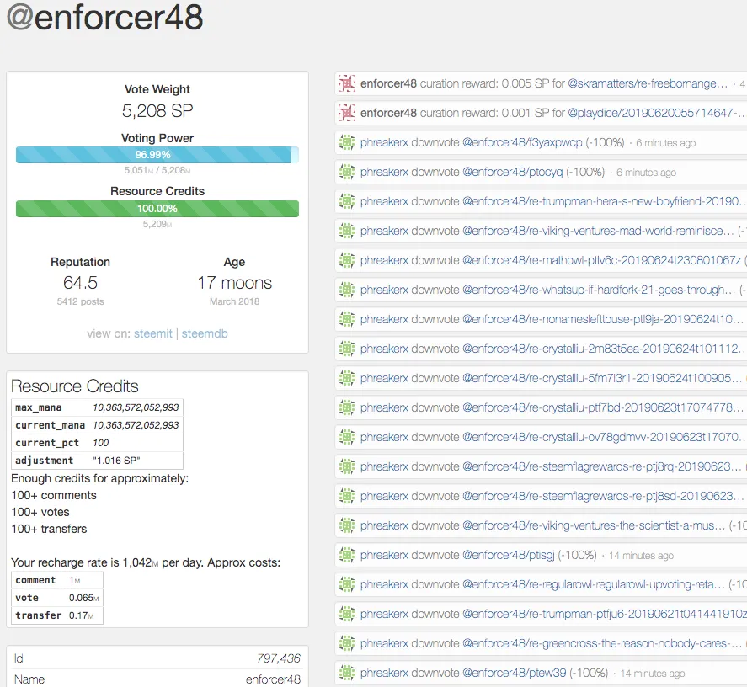The width and height of the screenshot is (747, 687).
Task: Open @enforcer48/ptew39 post link
Action: pos(514,674)
